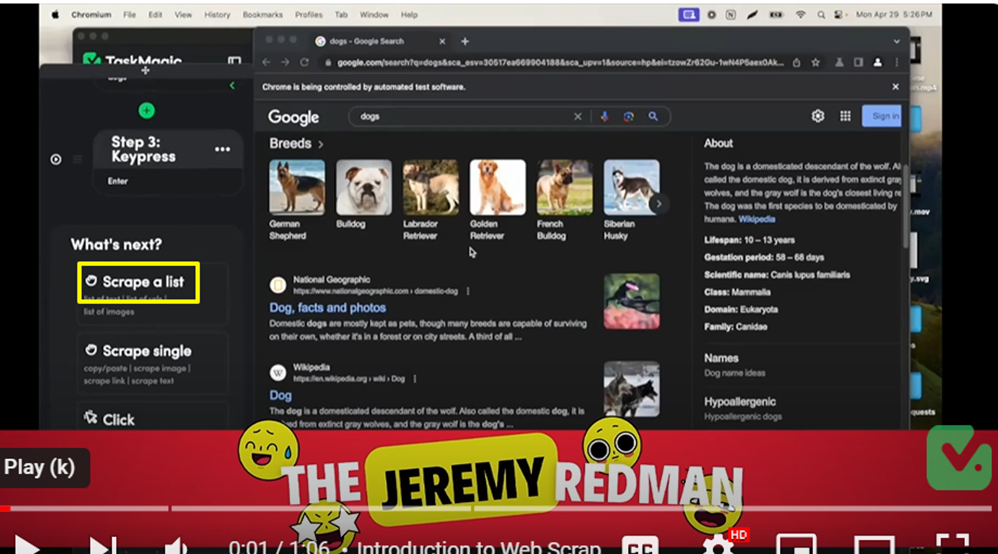Image resolution: width=998 pixels, height=554 pixels.
Task: Run Step 3 using its play icon
Action: (x=56, y=160)
